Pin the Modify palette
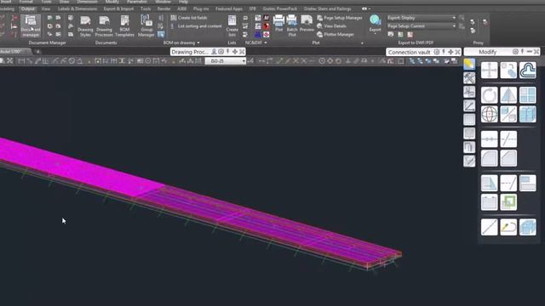 click(x=522, y=52)
